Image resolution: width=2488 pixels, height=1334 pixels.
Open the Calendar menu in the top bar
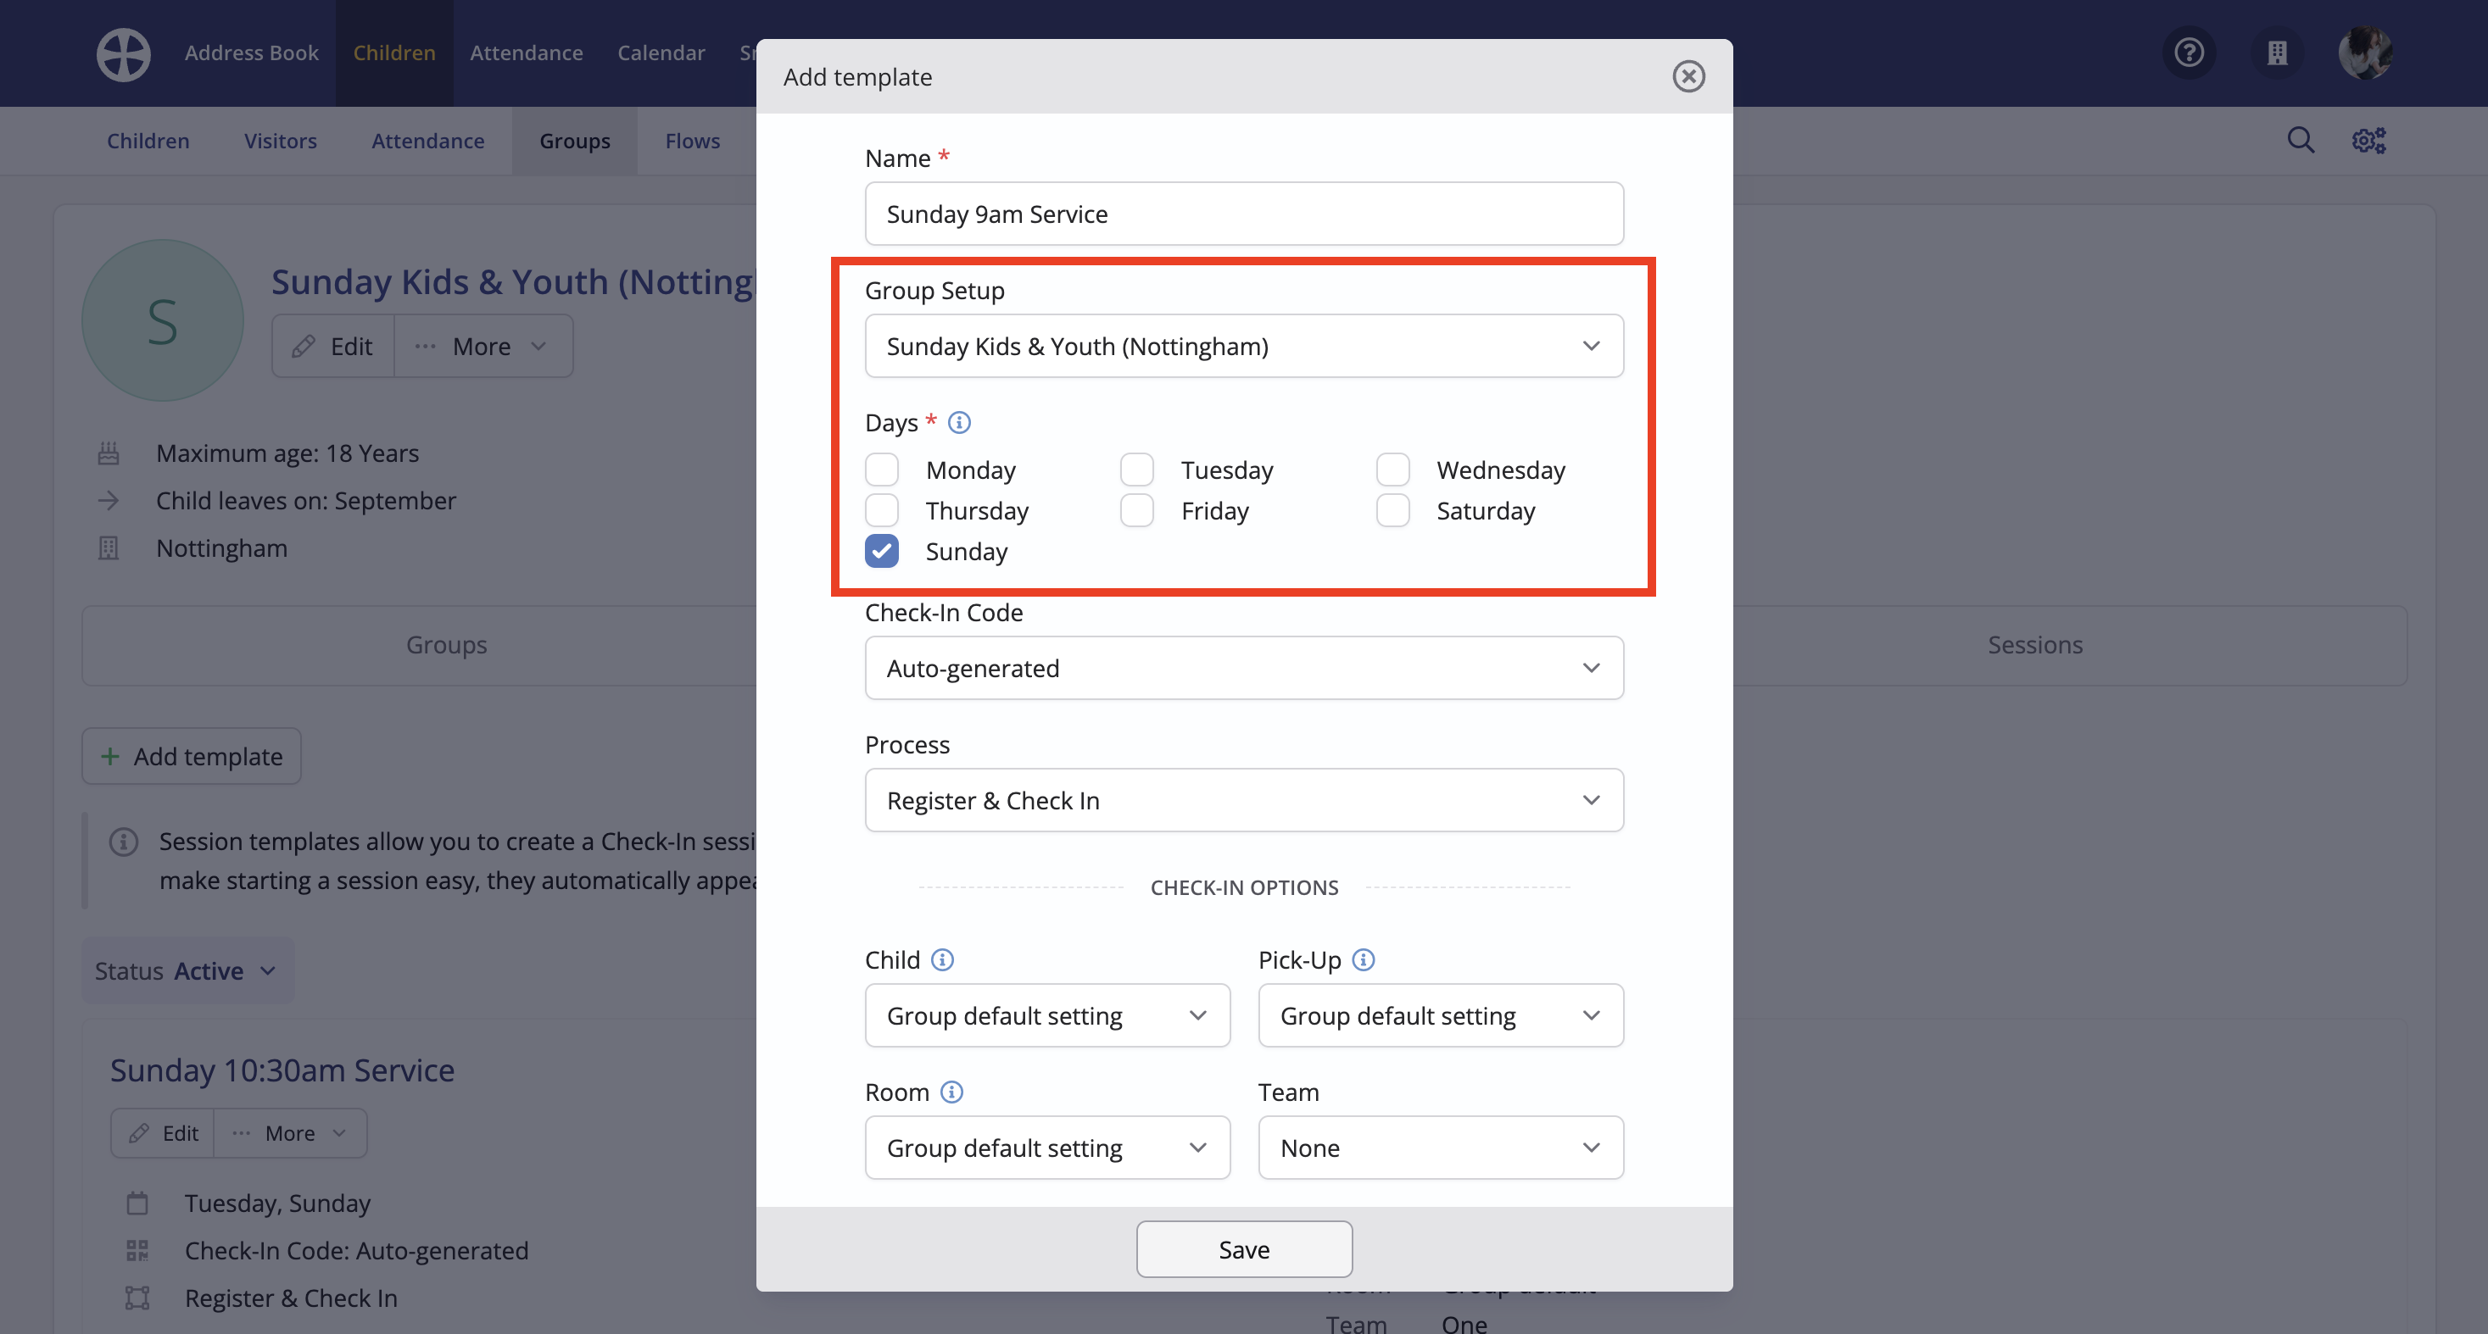coord(661,53)
